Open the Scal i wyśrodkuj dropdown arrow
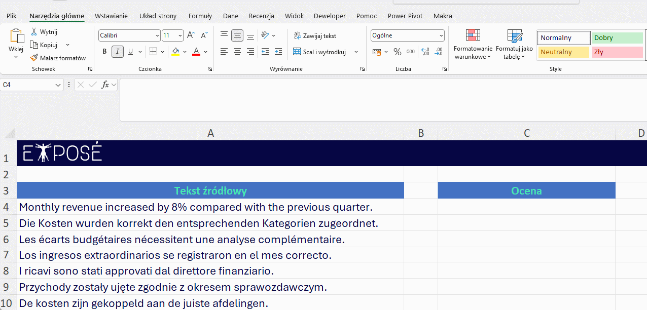Viewport: 647px width, 310px height. point(356,52)
